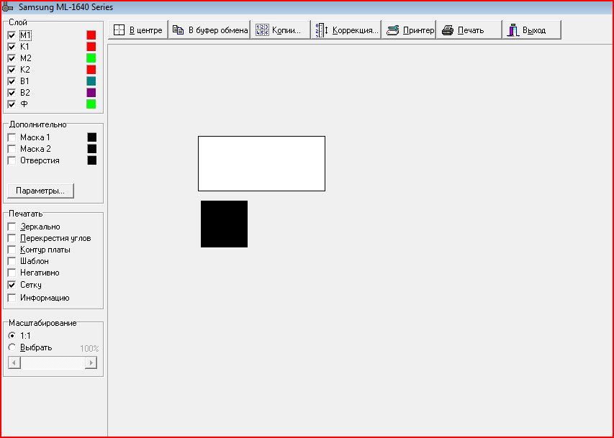The height and width of the screenshot is (438, 614).
Task: Click the scale slider right arrow
Action: pos(91,363)
